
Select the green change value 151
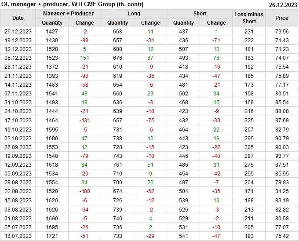pos(84,58)
